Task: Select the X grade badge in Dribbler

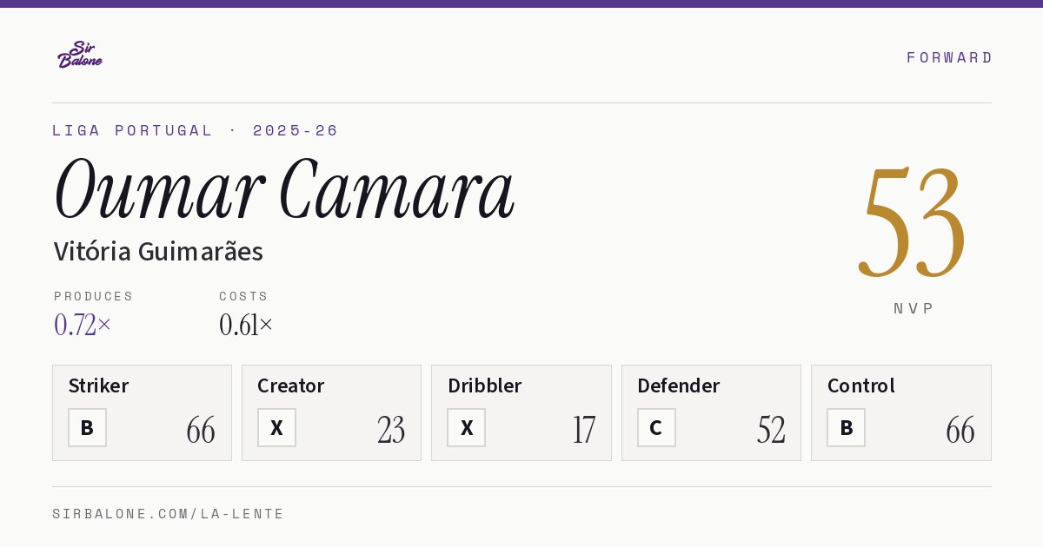Action: click(467, 427)
